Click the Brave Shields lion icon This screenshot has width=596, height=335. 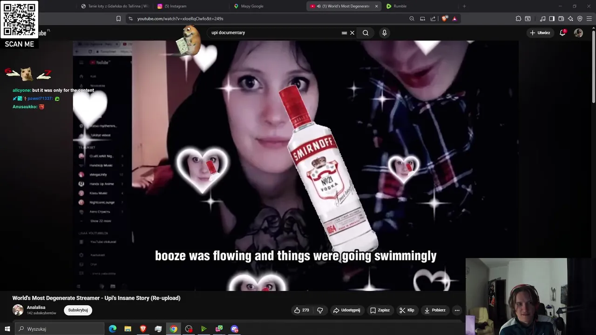(445, 19)
